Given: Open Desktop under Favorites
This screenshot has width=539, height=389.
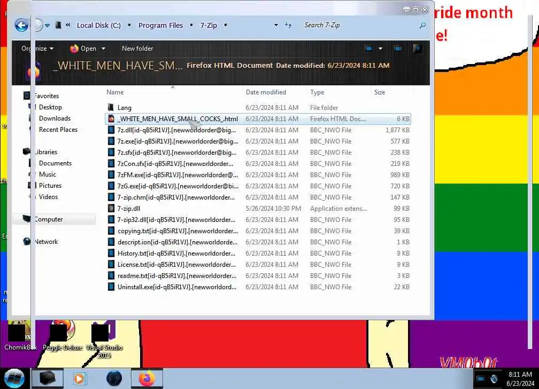Looking at the screenshot, I should 50,107.
